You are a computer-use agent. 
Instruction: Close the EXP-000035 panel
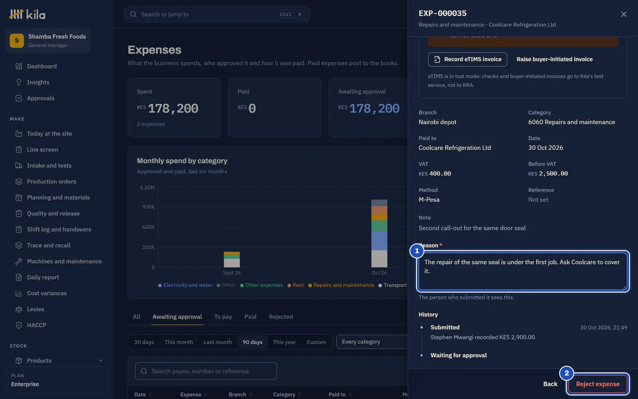pos(623,14)
